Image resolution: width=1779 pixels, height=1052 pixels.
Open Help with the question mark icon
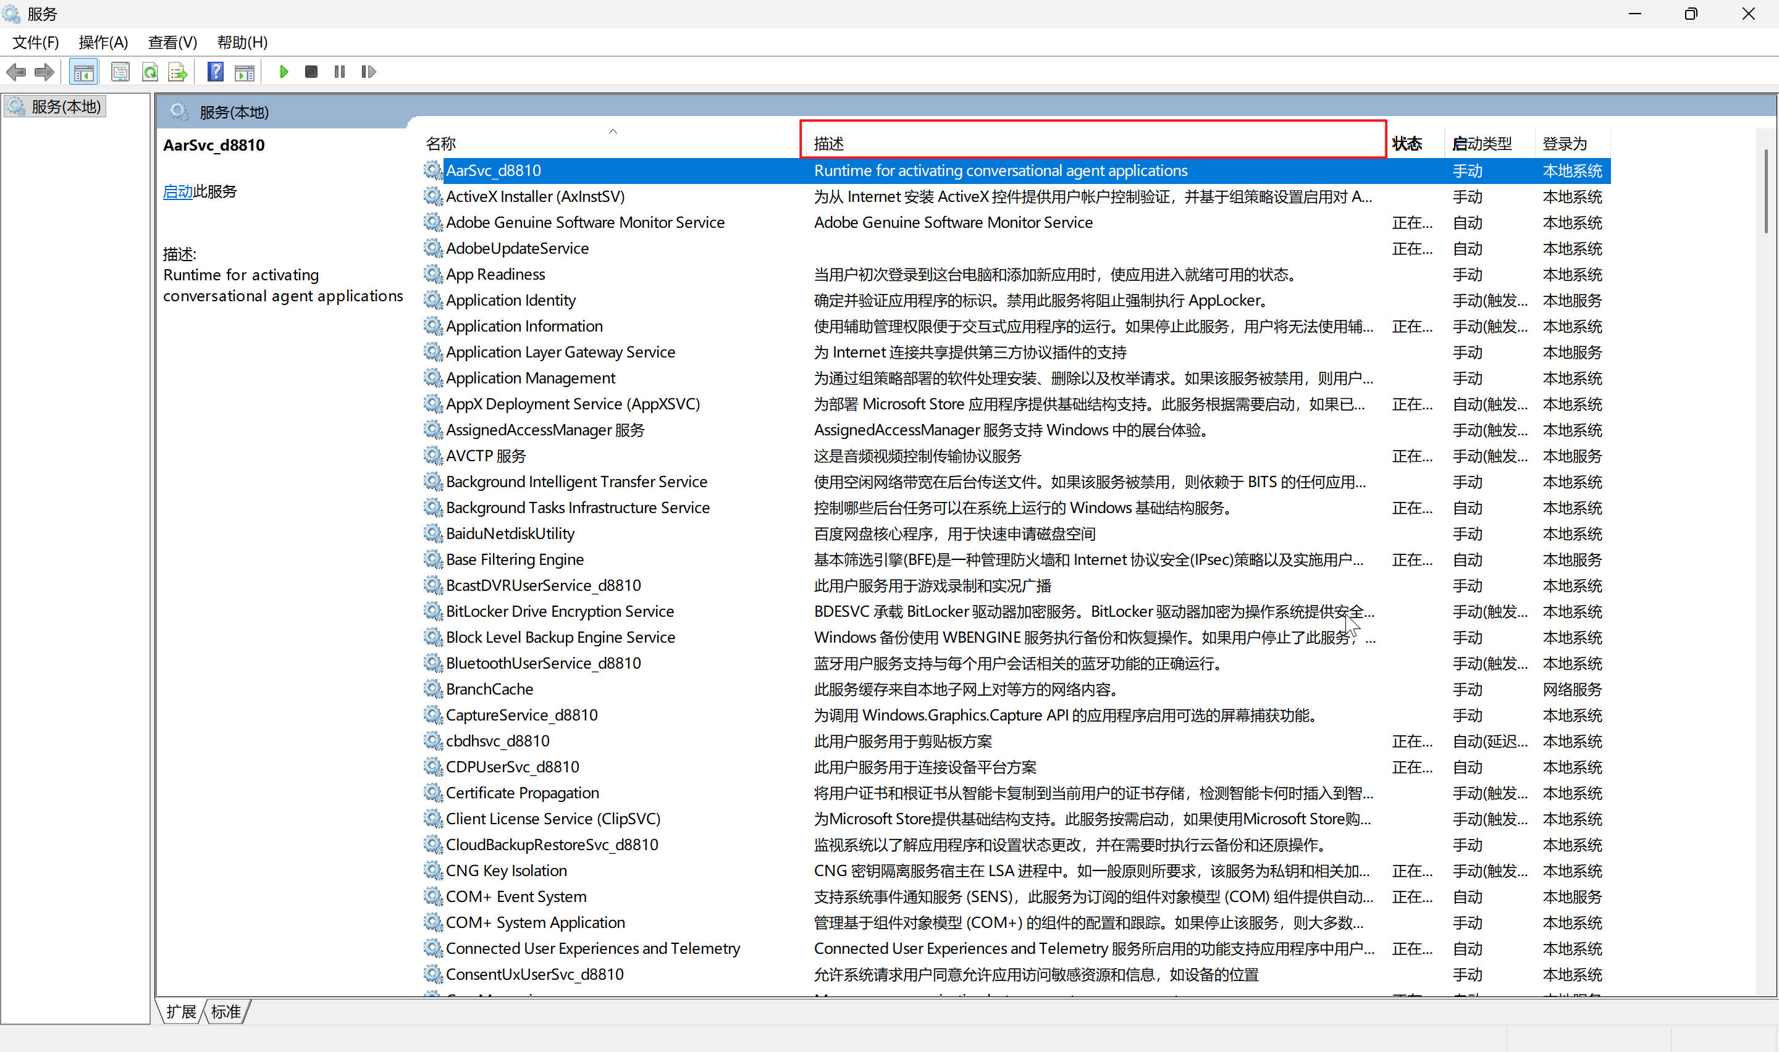point(215,72)
